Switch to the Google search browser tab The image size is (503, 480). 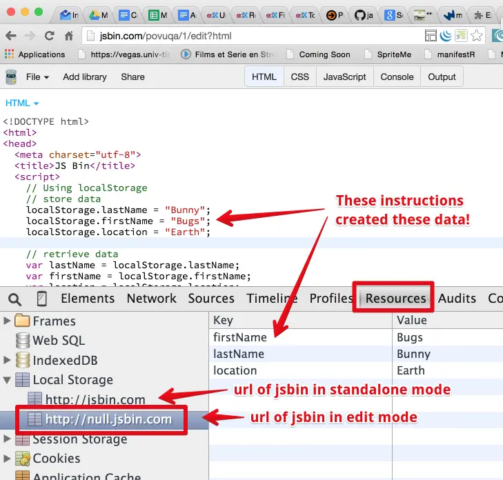[x=394, y=15]
